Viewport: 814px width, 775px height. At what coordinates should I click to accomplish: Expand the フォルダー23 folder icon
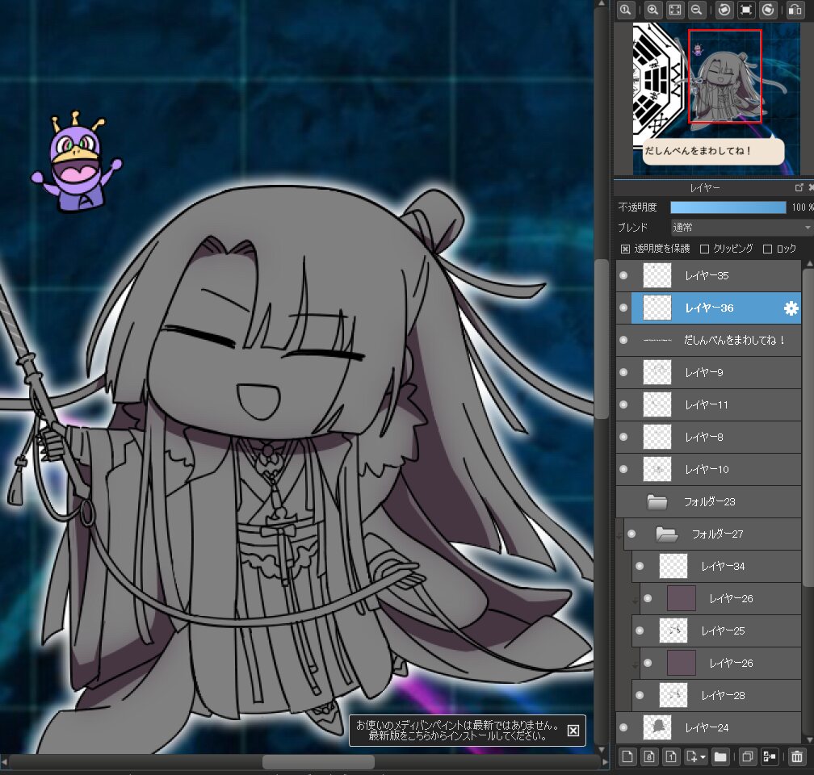point(657,501)
